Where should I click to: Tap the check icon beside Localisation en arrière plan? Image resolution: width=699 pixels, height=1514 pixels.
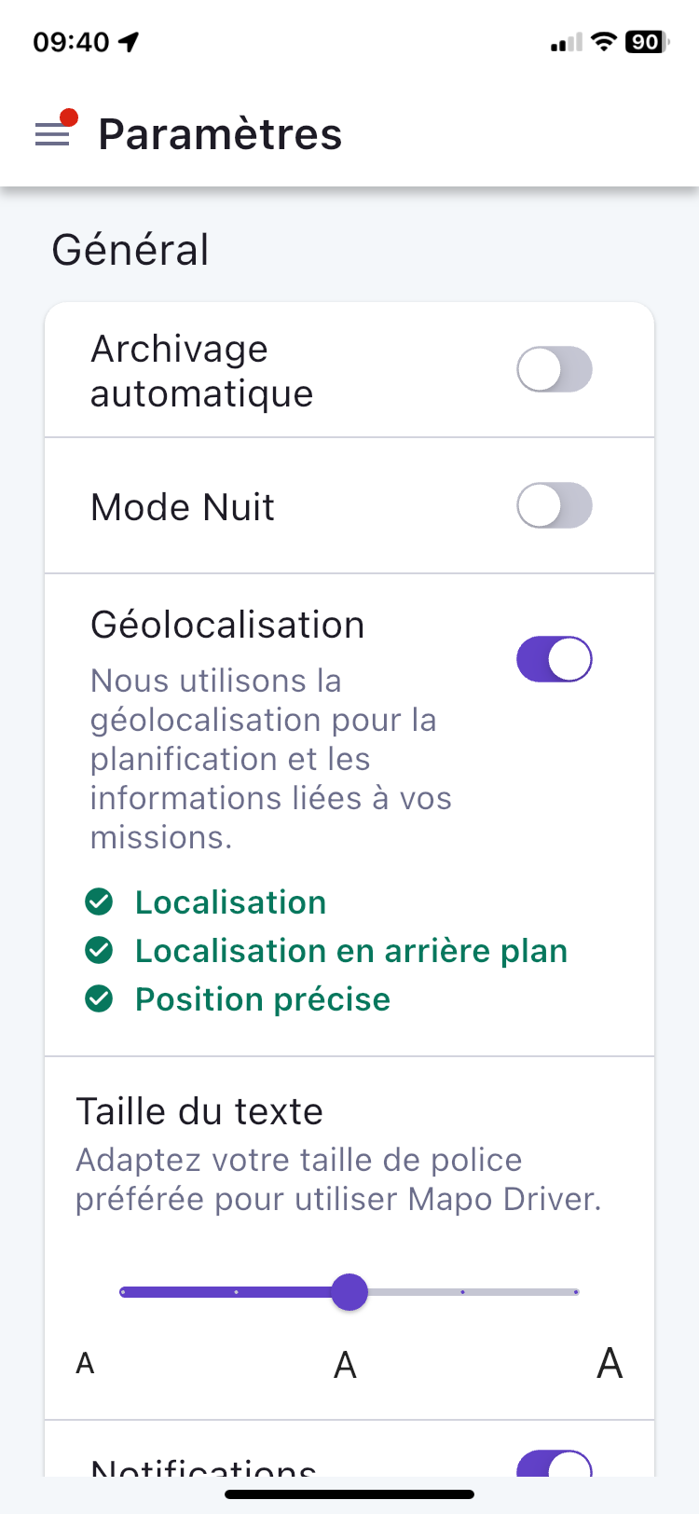(x=99, y=950)
